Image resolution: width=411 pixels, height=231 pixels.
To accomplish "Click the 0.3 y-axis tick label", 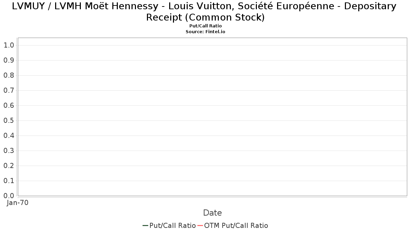I will coord(9,151).
